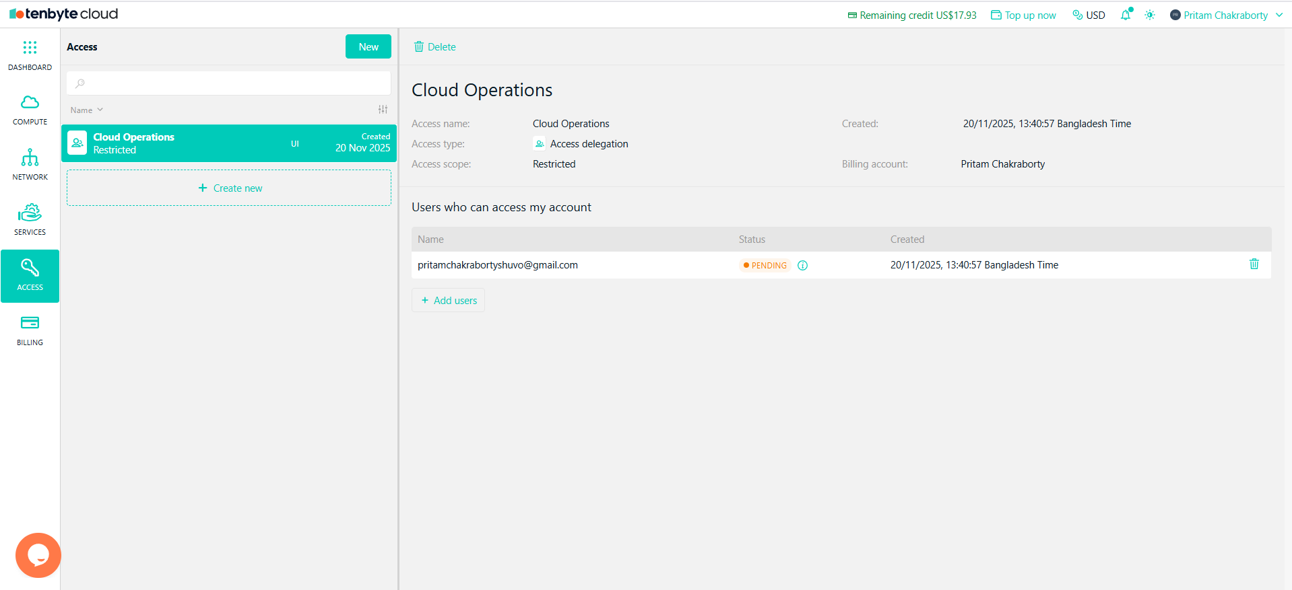Select the Access sidebar item
The image size is (1292, 590).
[x=30, y=276]
